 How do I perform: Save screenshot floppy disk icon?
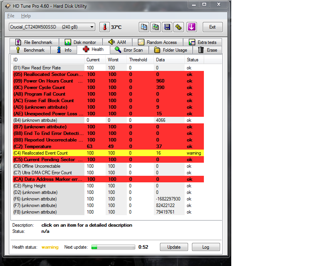[167, 27]
